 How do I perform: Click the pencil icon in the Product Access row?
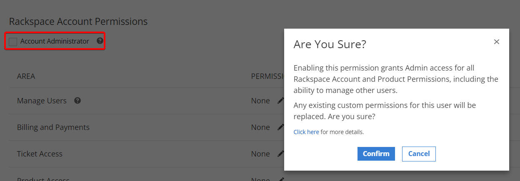pos(281,179)
